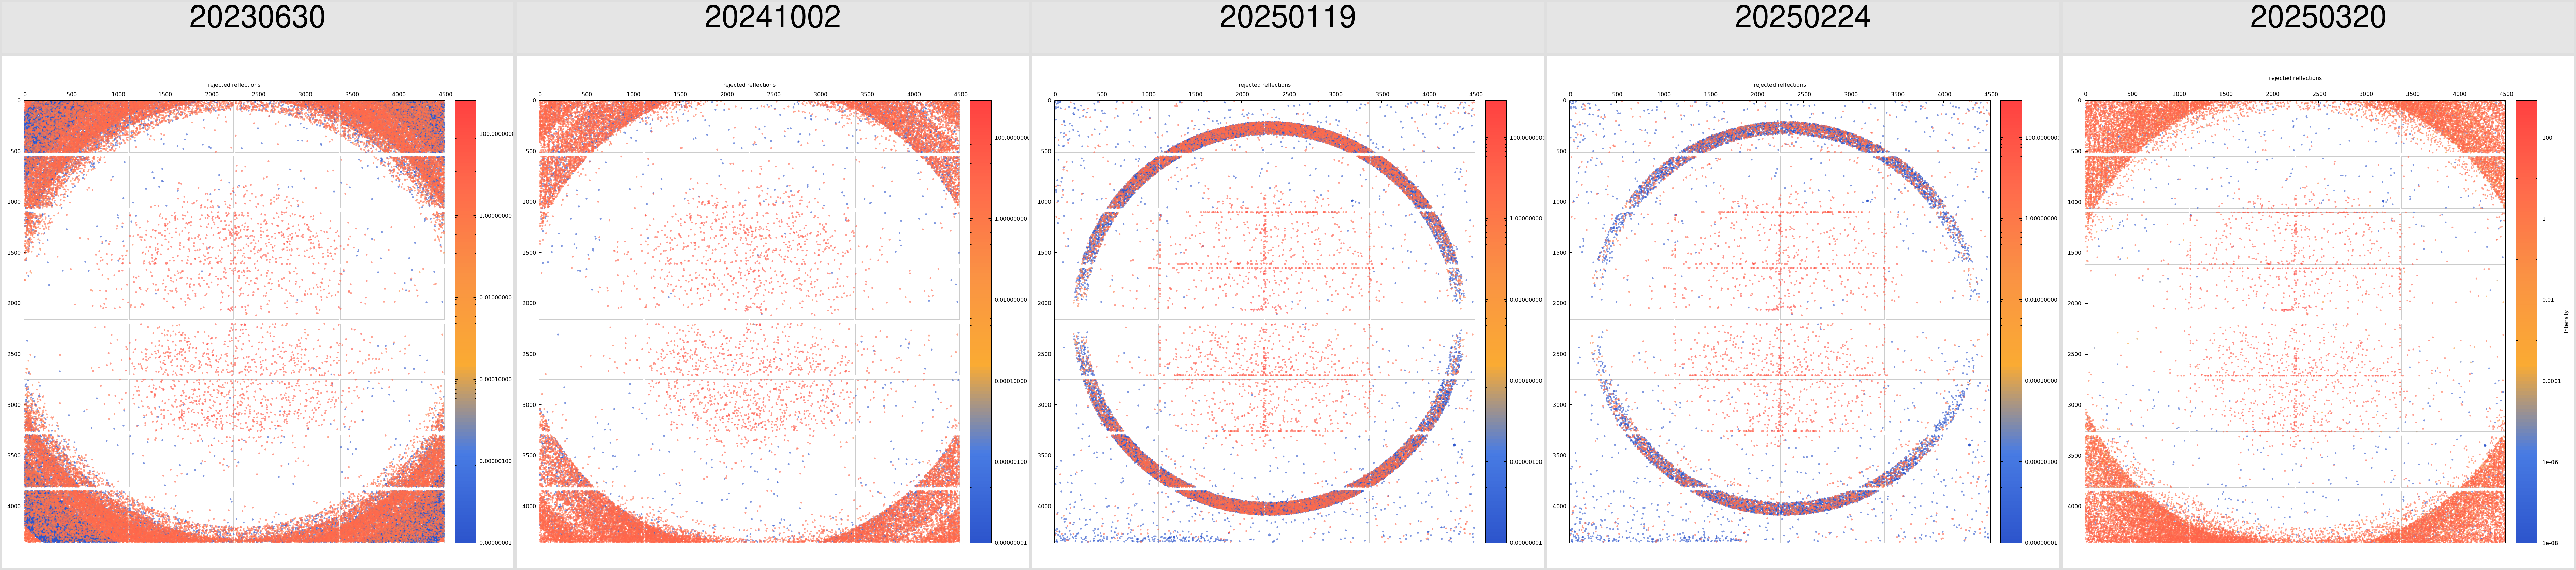Click the "0.00000001" colorbar minimum in 20230630 plot
This screenshot has width=2576, height=570.
(495, 543)
